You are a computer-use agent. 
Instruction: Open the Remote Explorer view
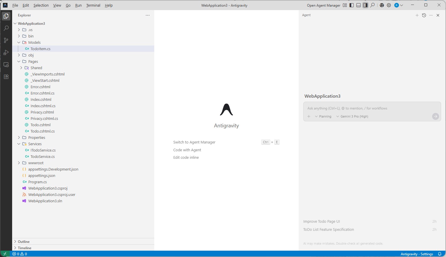point(6,65)
